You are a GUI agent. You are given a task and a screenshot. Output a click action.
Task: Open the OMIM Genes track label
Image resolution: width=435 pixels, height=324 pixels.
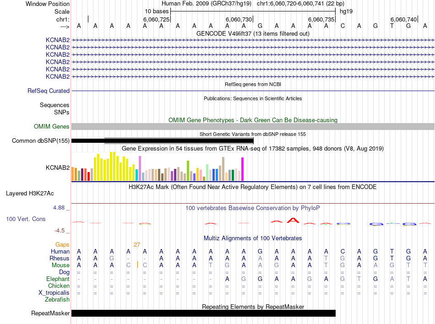pos(52,127)
